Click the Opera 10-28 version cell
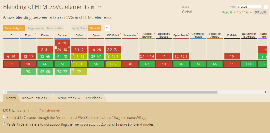Viewport: 270px width, 133px height. [96, 50]
